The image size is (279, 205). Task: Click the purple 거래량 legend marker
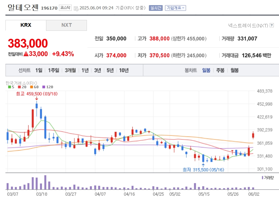coord(262,178)
